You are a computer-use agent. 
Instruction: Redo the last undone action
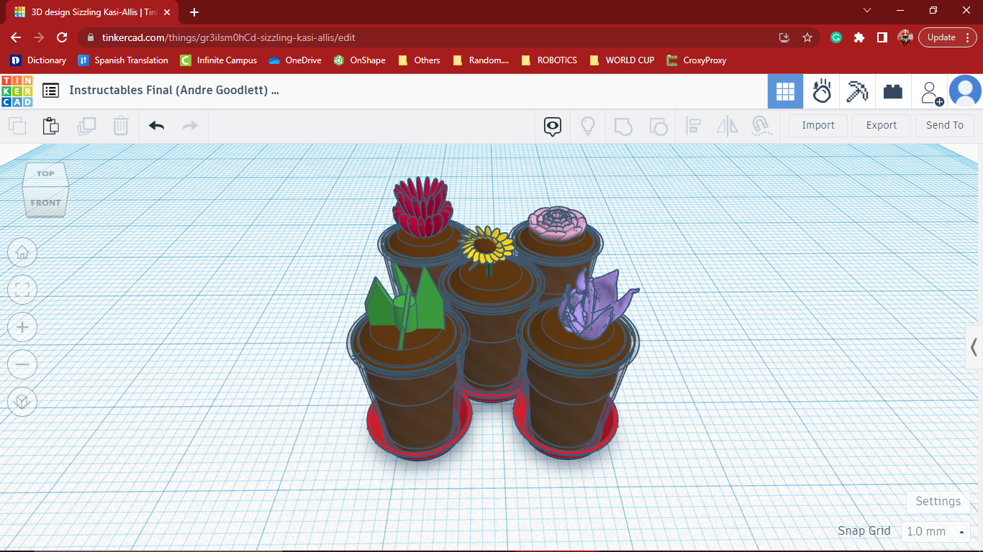pyautogui.click(x=190, y=125)
